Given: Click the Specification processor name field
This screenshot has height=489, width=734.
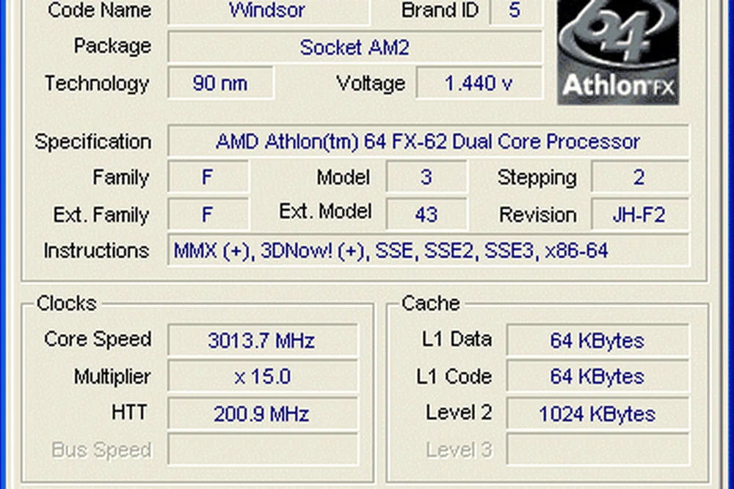Looking at the screenshot, I should click(428, 141).
